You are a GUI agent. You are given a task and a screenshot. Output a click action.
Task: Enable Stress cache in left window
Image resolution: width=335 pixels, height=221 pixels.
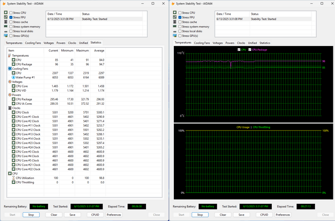(x=11, y=22)
